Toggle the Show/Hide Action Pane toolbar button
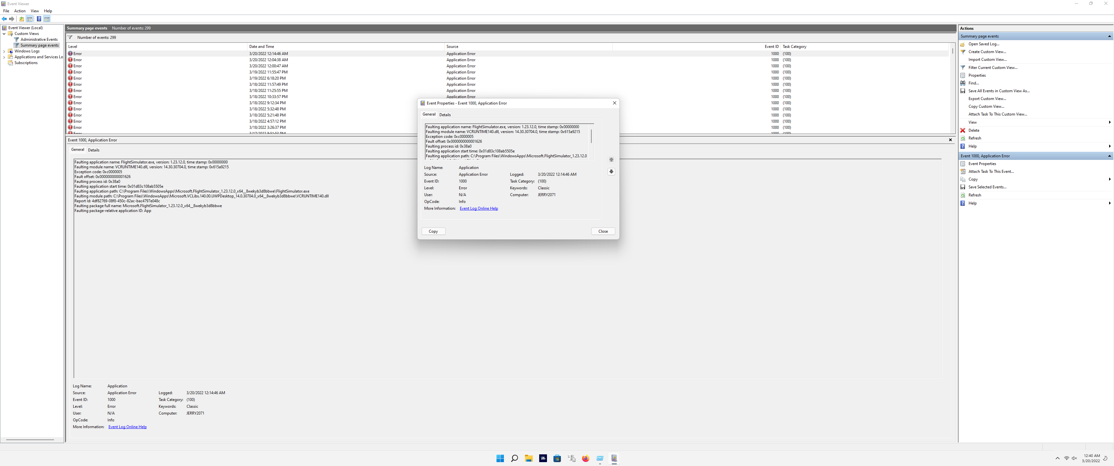1114x466 pixels. coord(47,19)
